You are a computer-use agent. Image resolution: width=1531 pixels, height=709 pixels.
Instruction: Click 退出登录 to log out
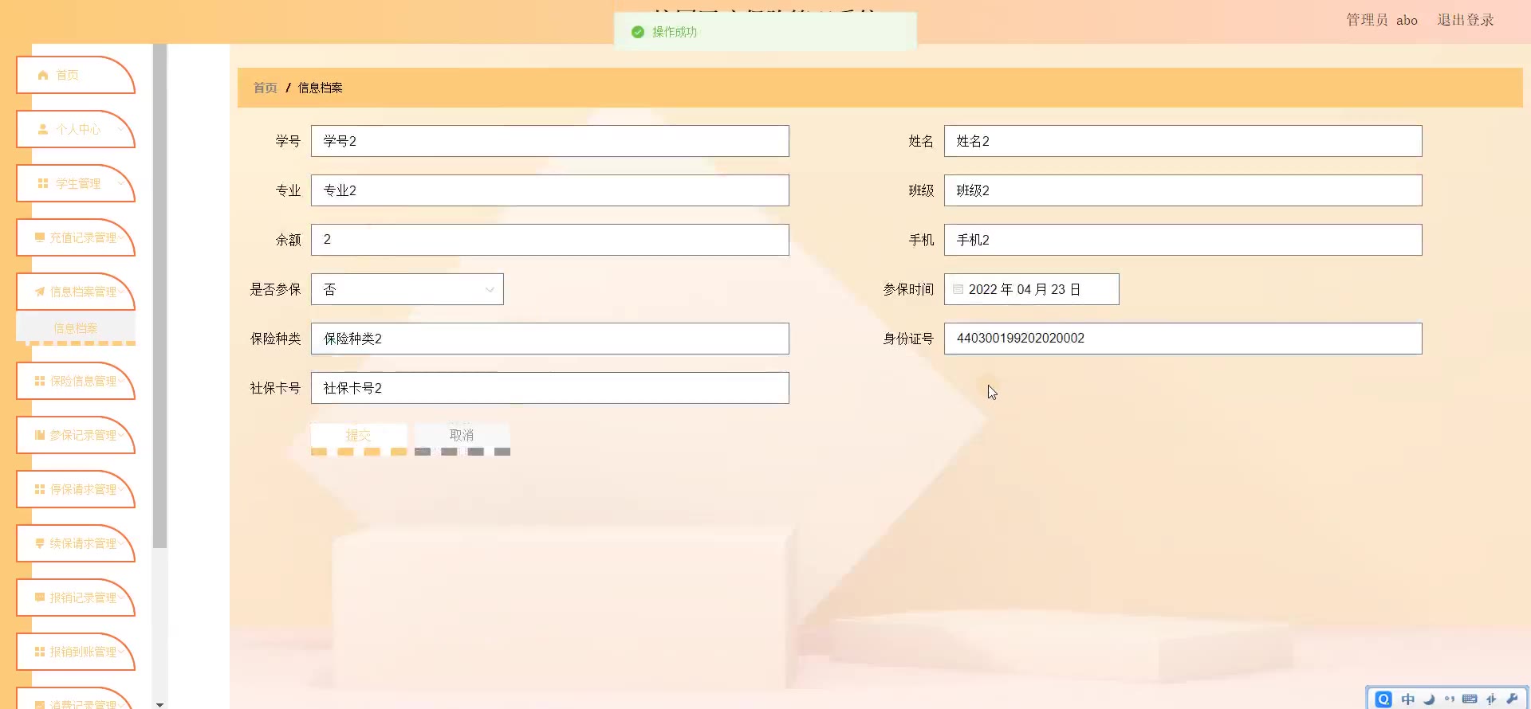click(x=1466, y=20)
